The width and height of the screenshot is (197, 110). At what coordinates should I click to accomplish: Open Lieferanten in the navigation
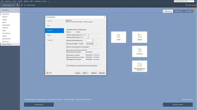[5, 28]
